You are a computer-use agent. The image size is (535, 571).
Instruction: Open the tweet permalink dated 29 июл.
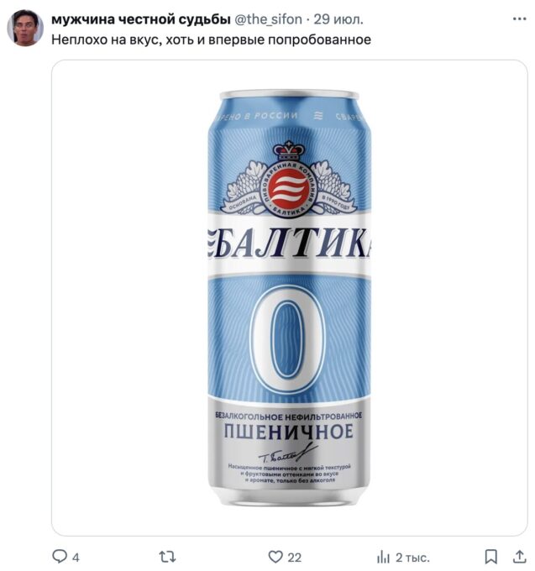338,19
